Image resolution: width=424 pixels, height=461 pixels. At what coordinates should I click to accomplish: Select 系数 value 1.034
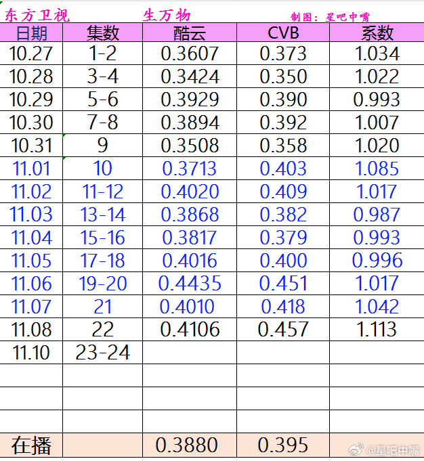click(377, 53)
